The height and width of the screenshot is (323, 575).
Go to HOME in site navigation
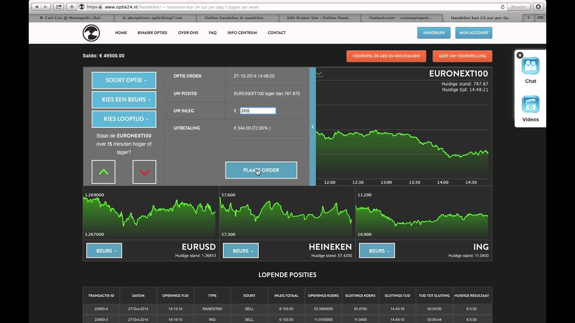pos(121,33)
